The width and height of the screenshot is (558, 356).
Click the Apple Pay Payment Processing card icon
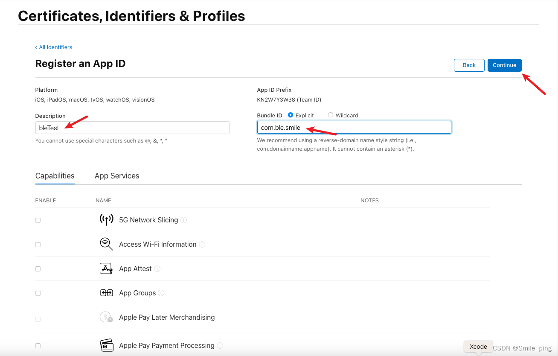coord(106,345)
